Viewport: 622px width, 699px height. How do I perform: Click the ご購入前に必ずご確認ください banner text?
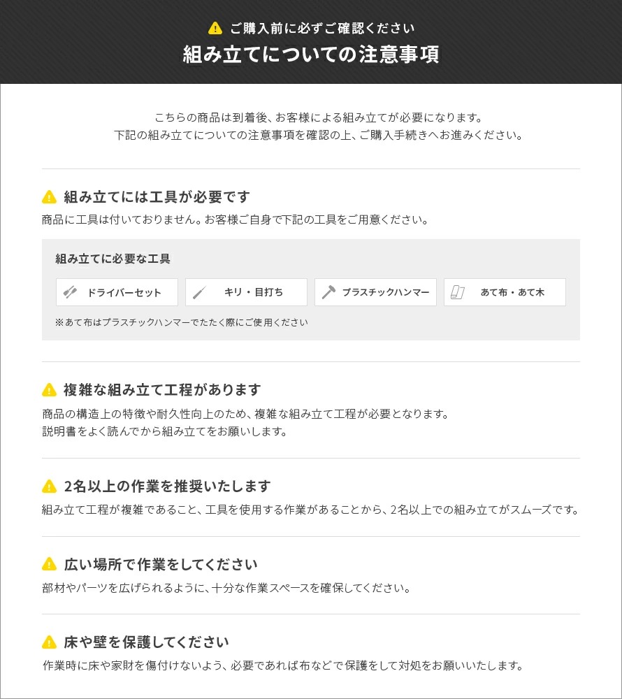click(x=322, y=29)
